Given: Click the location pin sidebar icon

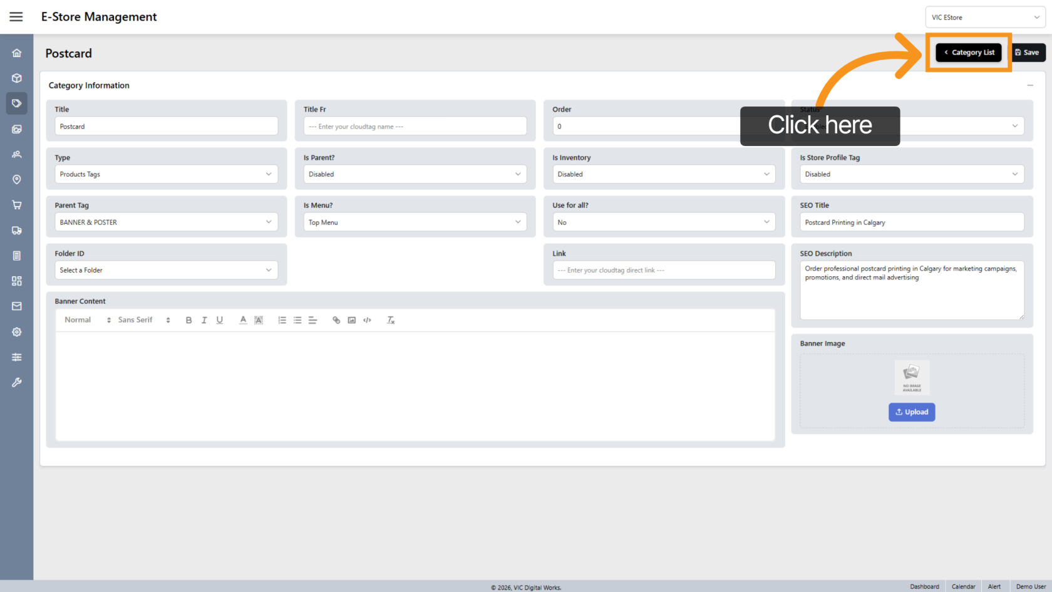Looking at the screenshot, I should point(17,180).
